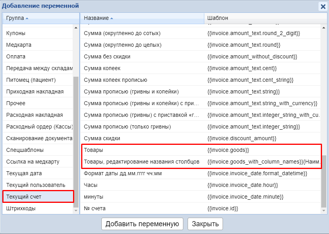This screenshot has width=329, height=234.
Task: Open the Медкарта group
Action: 19,45
